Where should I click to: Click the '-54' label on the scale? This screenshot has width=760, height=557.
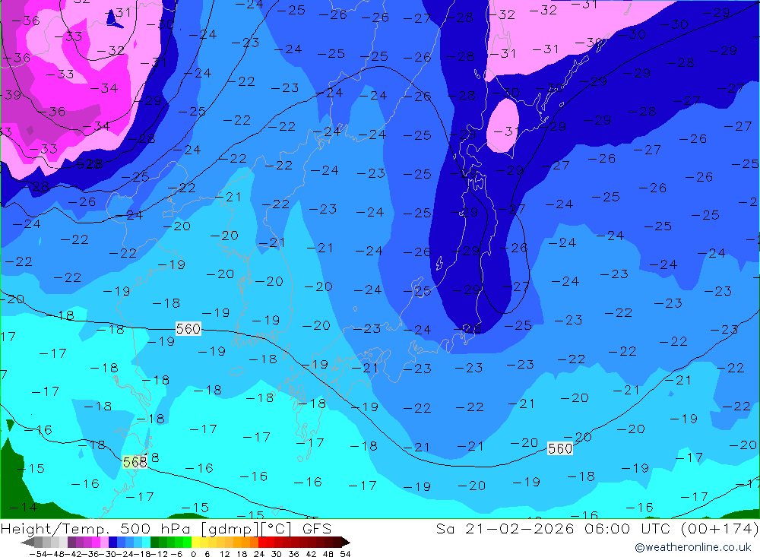pos(38,554)
